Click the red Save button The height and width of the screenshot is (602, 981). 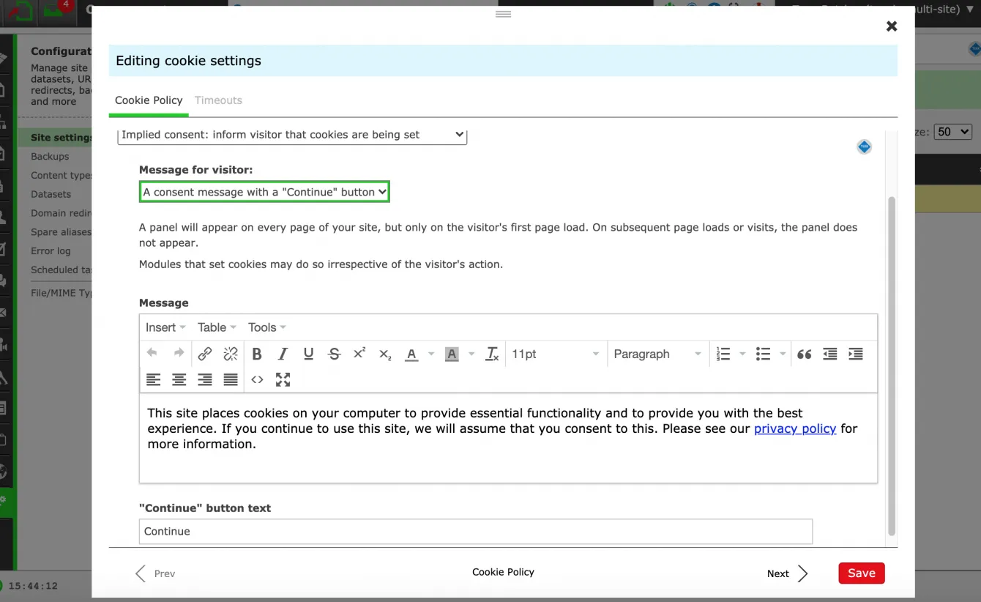coord(862,573)
